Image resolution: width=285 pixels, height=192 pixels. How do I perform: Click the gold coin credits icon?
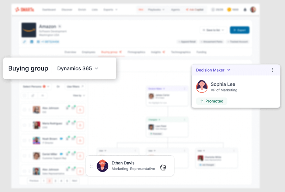[229, 10]
